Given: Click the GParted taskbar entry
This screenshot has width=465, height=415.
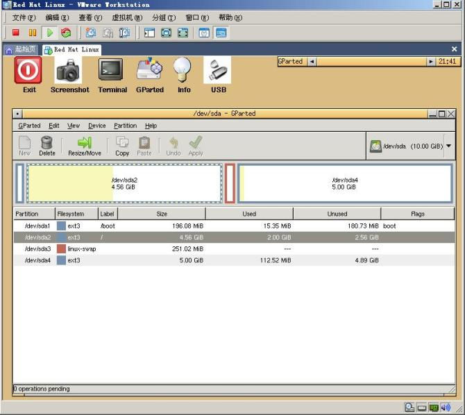Looking at the screenshot, I should [292, 61].
